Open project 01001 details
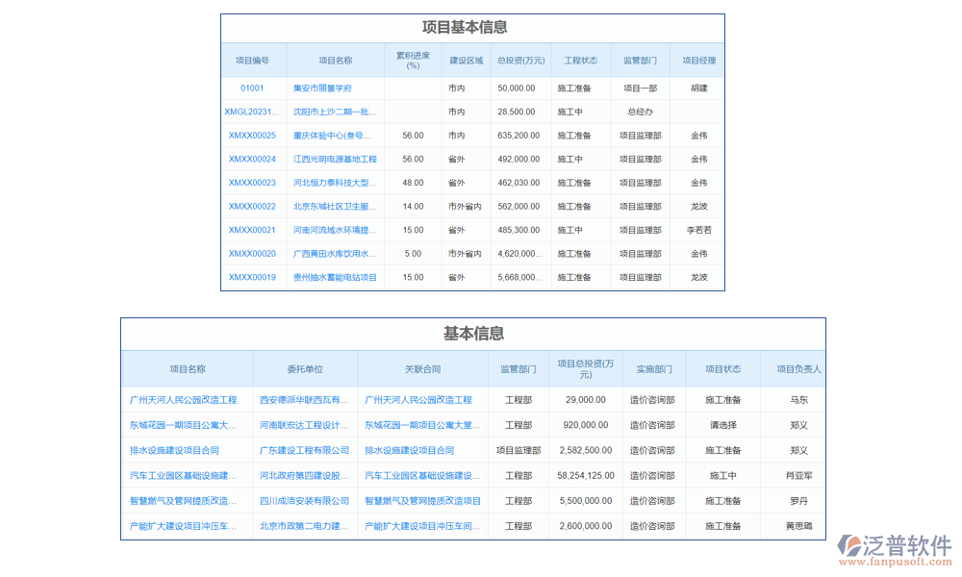The width and height of the screenshot is (962, 577). (x=252, y=87)
